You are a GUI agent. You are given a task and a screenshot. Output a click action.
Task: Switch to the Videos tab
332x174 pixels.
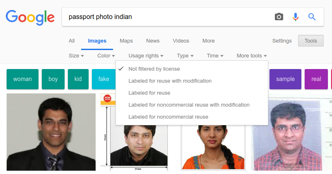point(181,41)
